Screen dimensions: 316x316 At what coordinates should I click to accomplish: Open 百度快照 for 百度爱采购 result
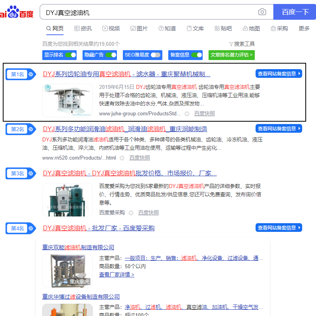pos(149,213)
